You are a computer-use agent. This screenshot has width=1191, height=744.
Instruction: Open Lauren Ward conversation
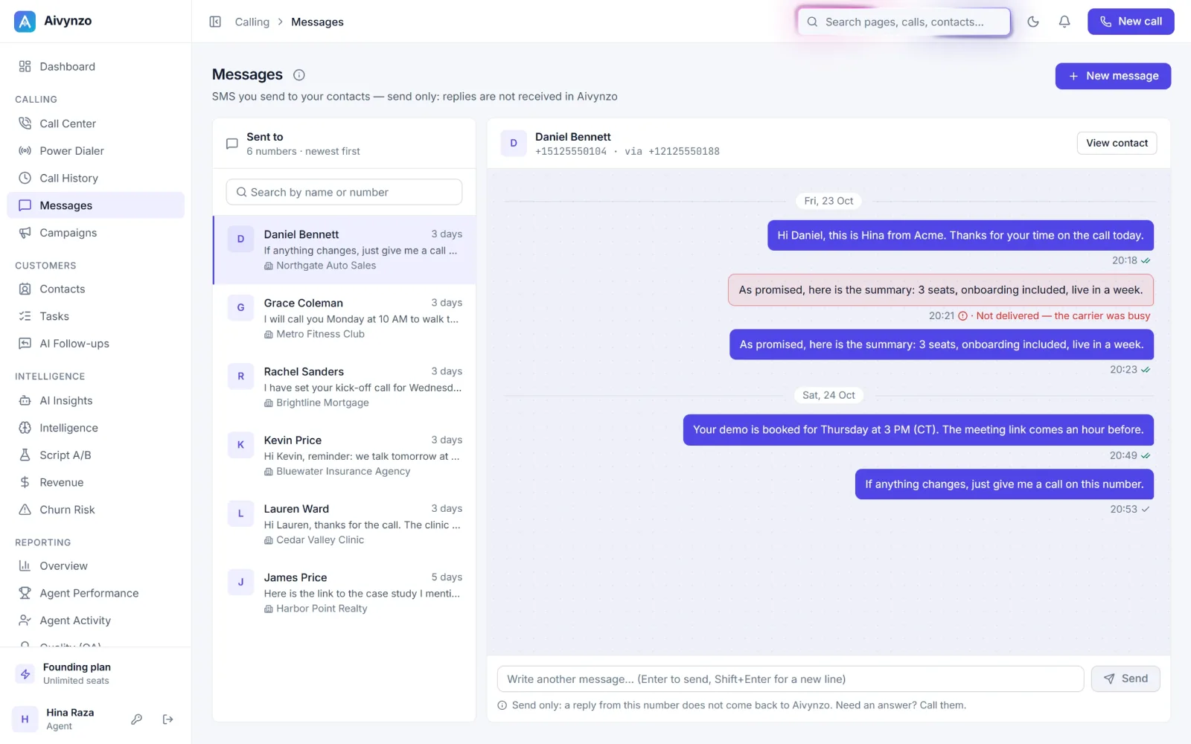345,525
